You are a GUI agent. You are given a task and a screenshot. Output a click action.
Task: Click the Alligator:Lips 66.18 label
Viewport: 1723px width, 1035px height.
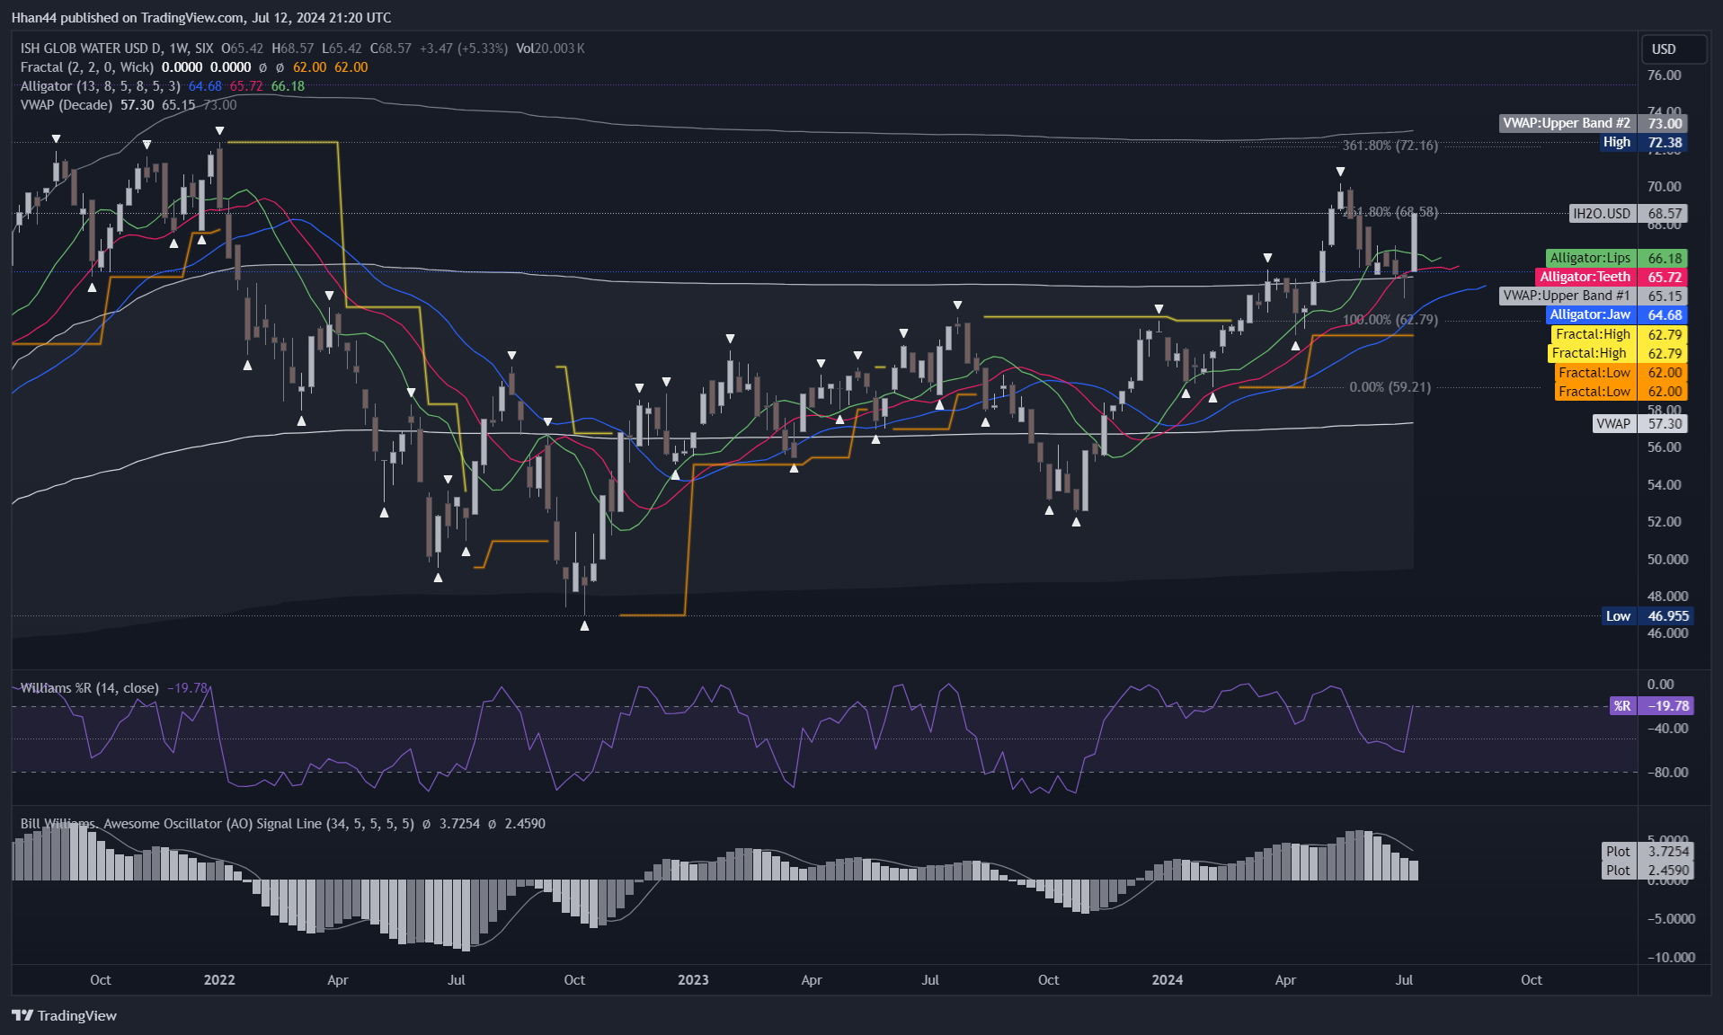tap(1616, 258)
